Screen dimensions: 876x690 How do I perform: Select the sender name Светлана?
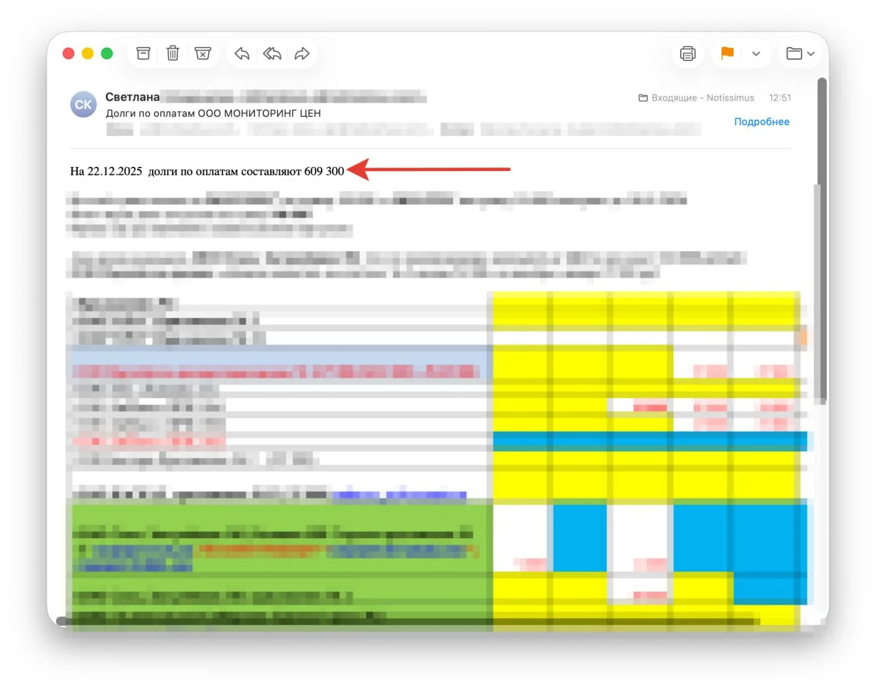(132, 97)
